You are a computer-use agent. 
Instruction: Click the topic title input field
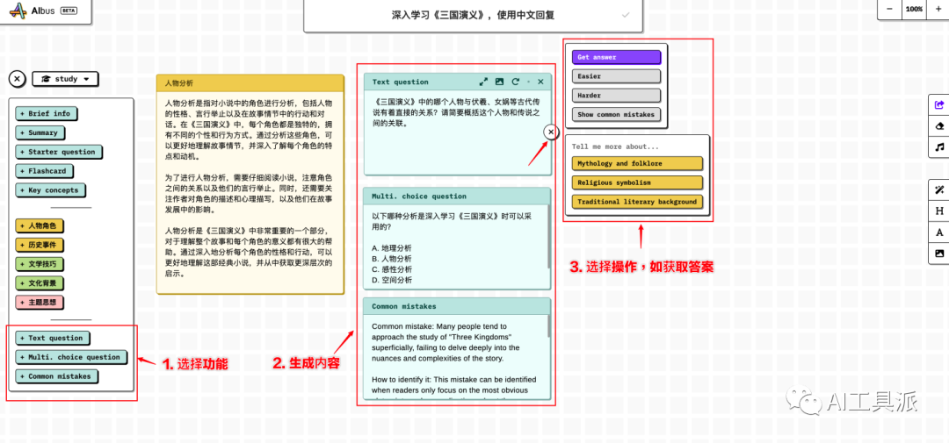click(x=473, y=15)
